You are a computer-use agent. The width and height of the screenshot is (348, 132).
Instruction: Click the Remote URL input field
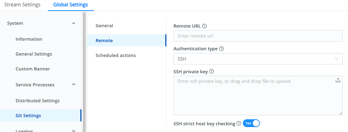point(258,36)
